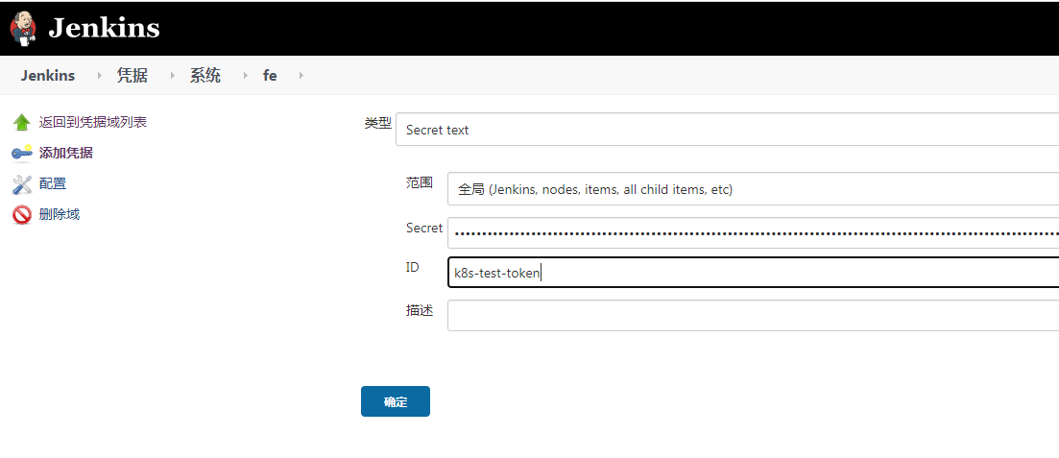The width and height of the screenshot is (1059, 458).
Task: Open the 系统 breadcrumb link
Action: tap(205, 76)
